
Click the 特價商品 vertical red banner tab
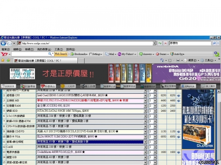[111, 73]
